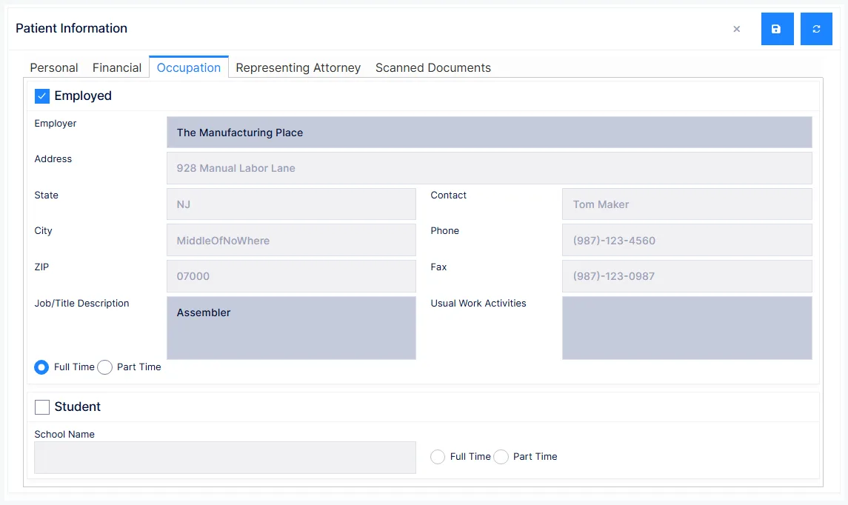The height and width of the screenshot is (505, 848).
Task: Click the Employer field with The Manufacturing Place
Action: coord(490,133)
